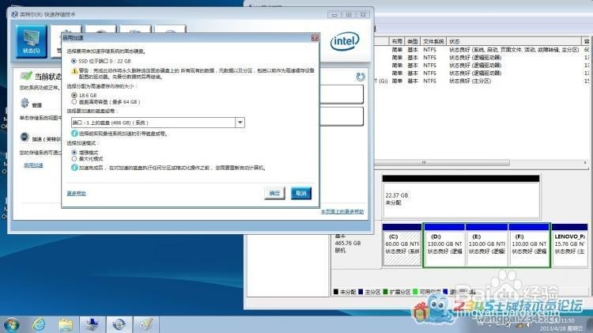593x333 pixels.
Task: Sort by 布局 column in Disk Management
Action: (397, 41)
